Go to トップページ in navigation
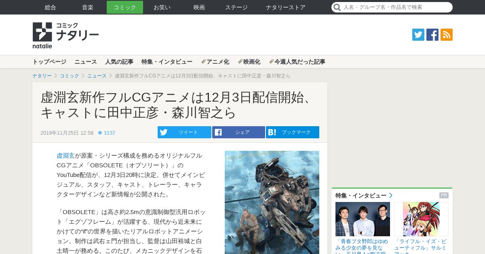Image resolution: width=485 pixels, height=254 pixels. coord(49,62)
